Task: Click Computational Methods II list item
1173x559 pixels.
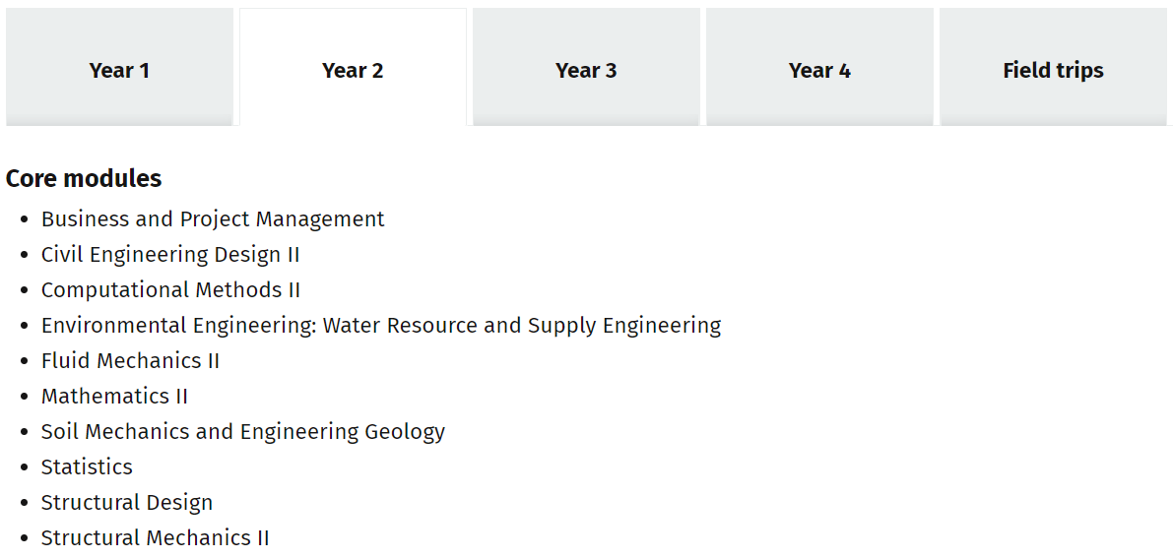Action: pos(170,290)
